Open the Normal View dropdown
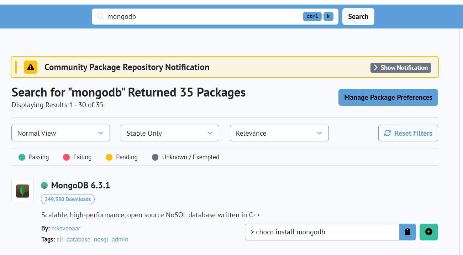Screen dimensions: 463x255 coord(60,133)
